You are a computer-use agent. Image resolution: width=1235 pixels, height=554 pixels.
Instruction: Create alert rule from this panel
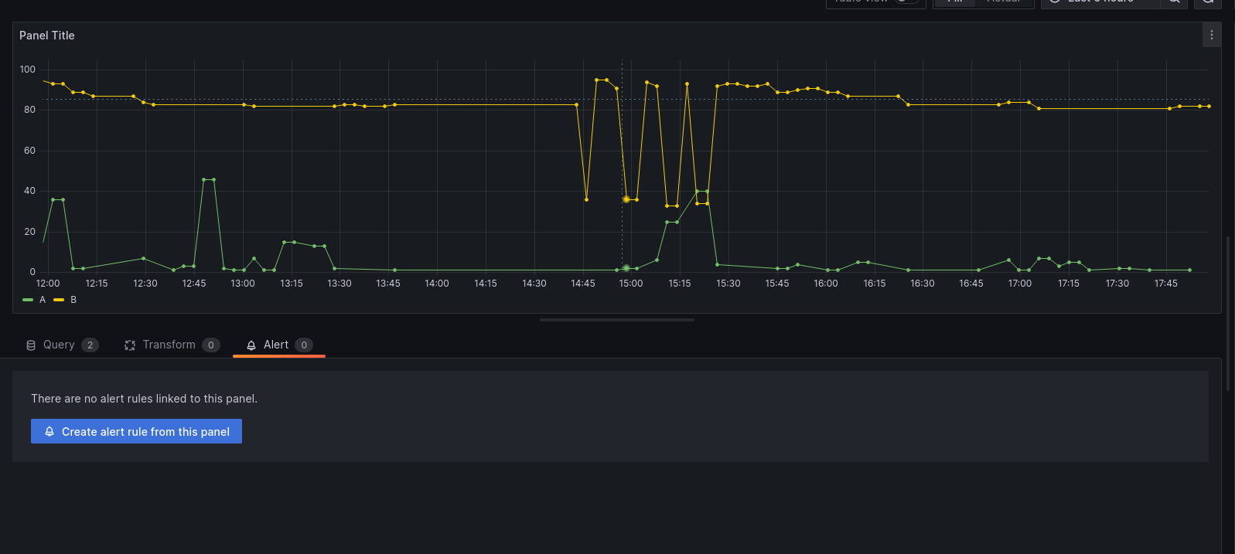coord(136,431)
